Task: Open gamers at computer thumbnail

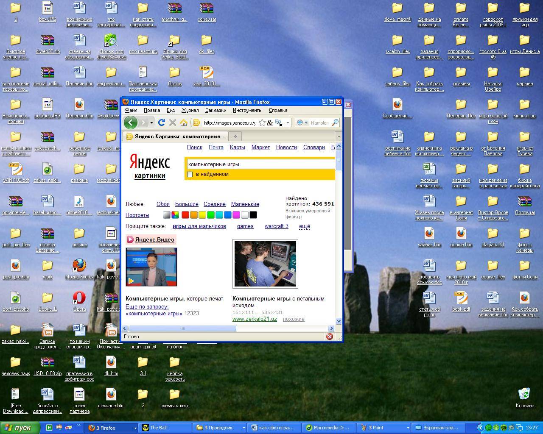Action: coord(265,264)
